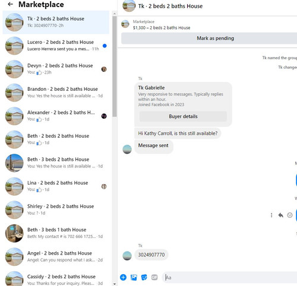The width and height of the screenshot is (297, 286).
Task: Click conversation list scrollbar thumb
Action: point(114,66)
